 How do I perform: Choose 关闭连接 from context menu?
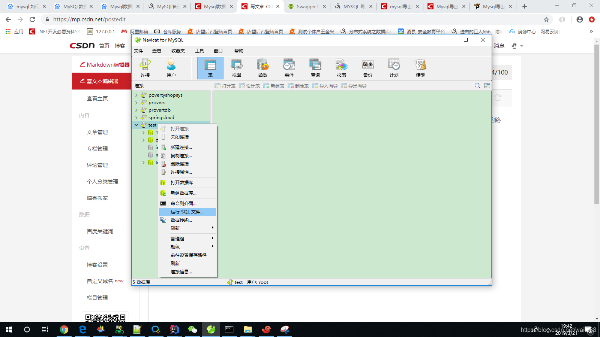187,137
